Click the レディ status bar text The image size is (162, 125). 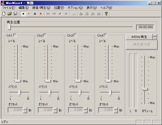point(5,122)
